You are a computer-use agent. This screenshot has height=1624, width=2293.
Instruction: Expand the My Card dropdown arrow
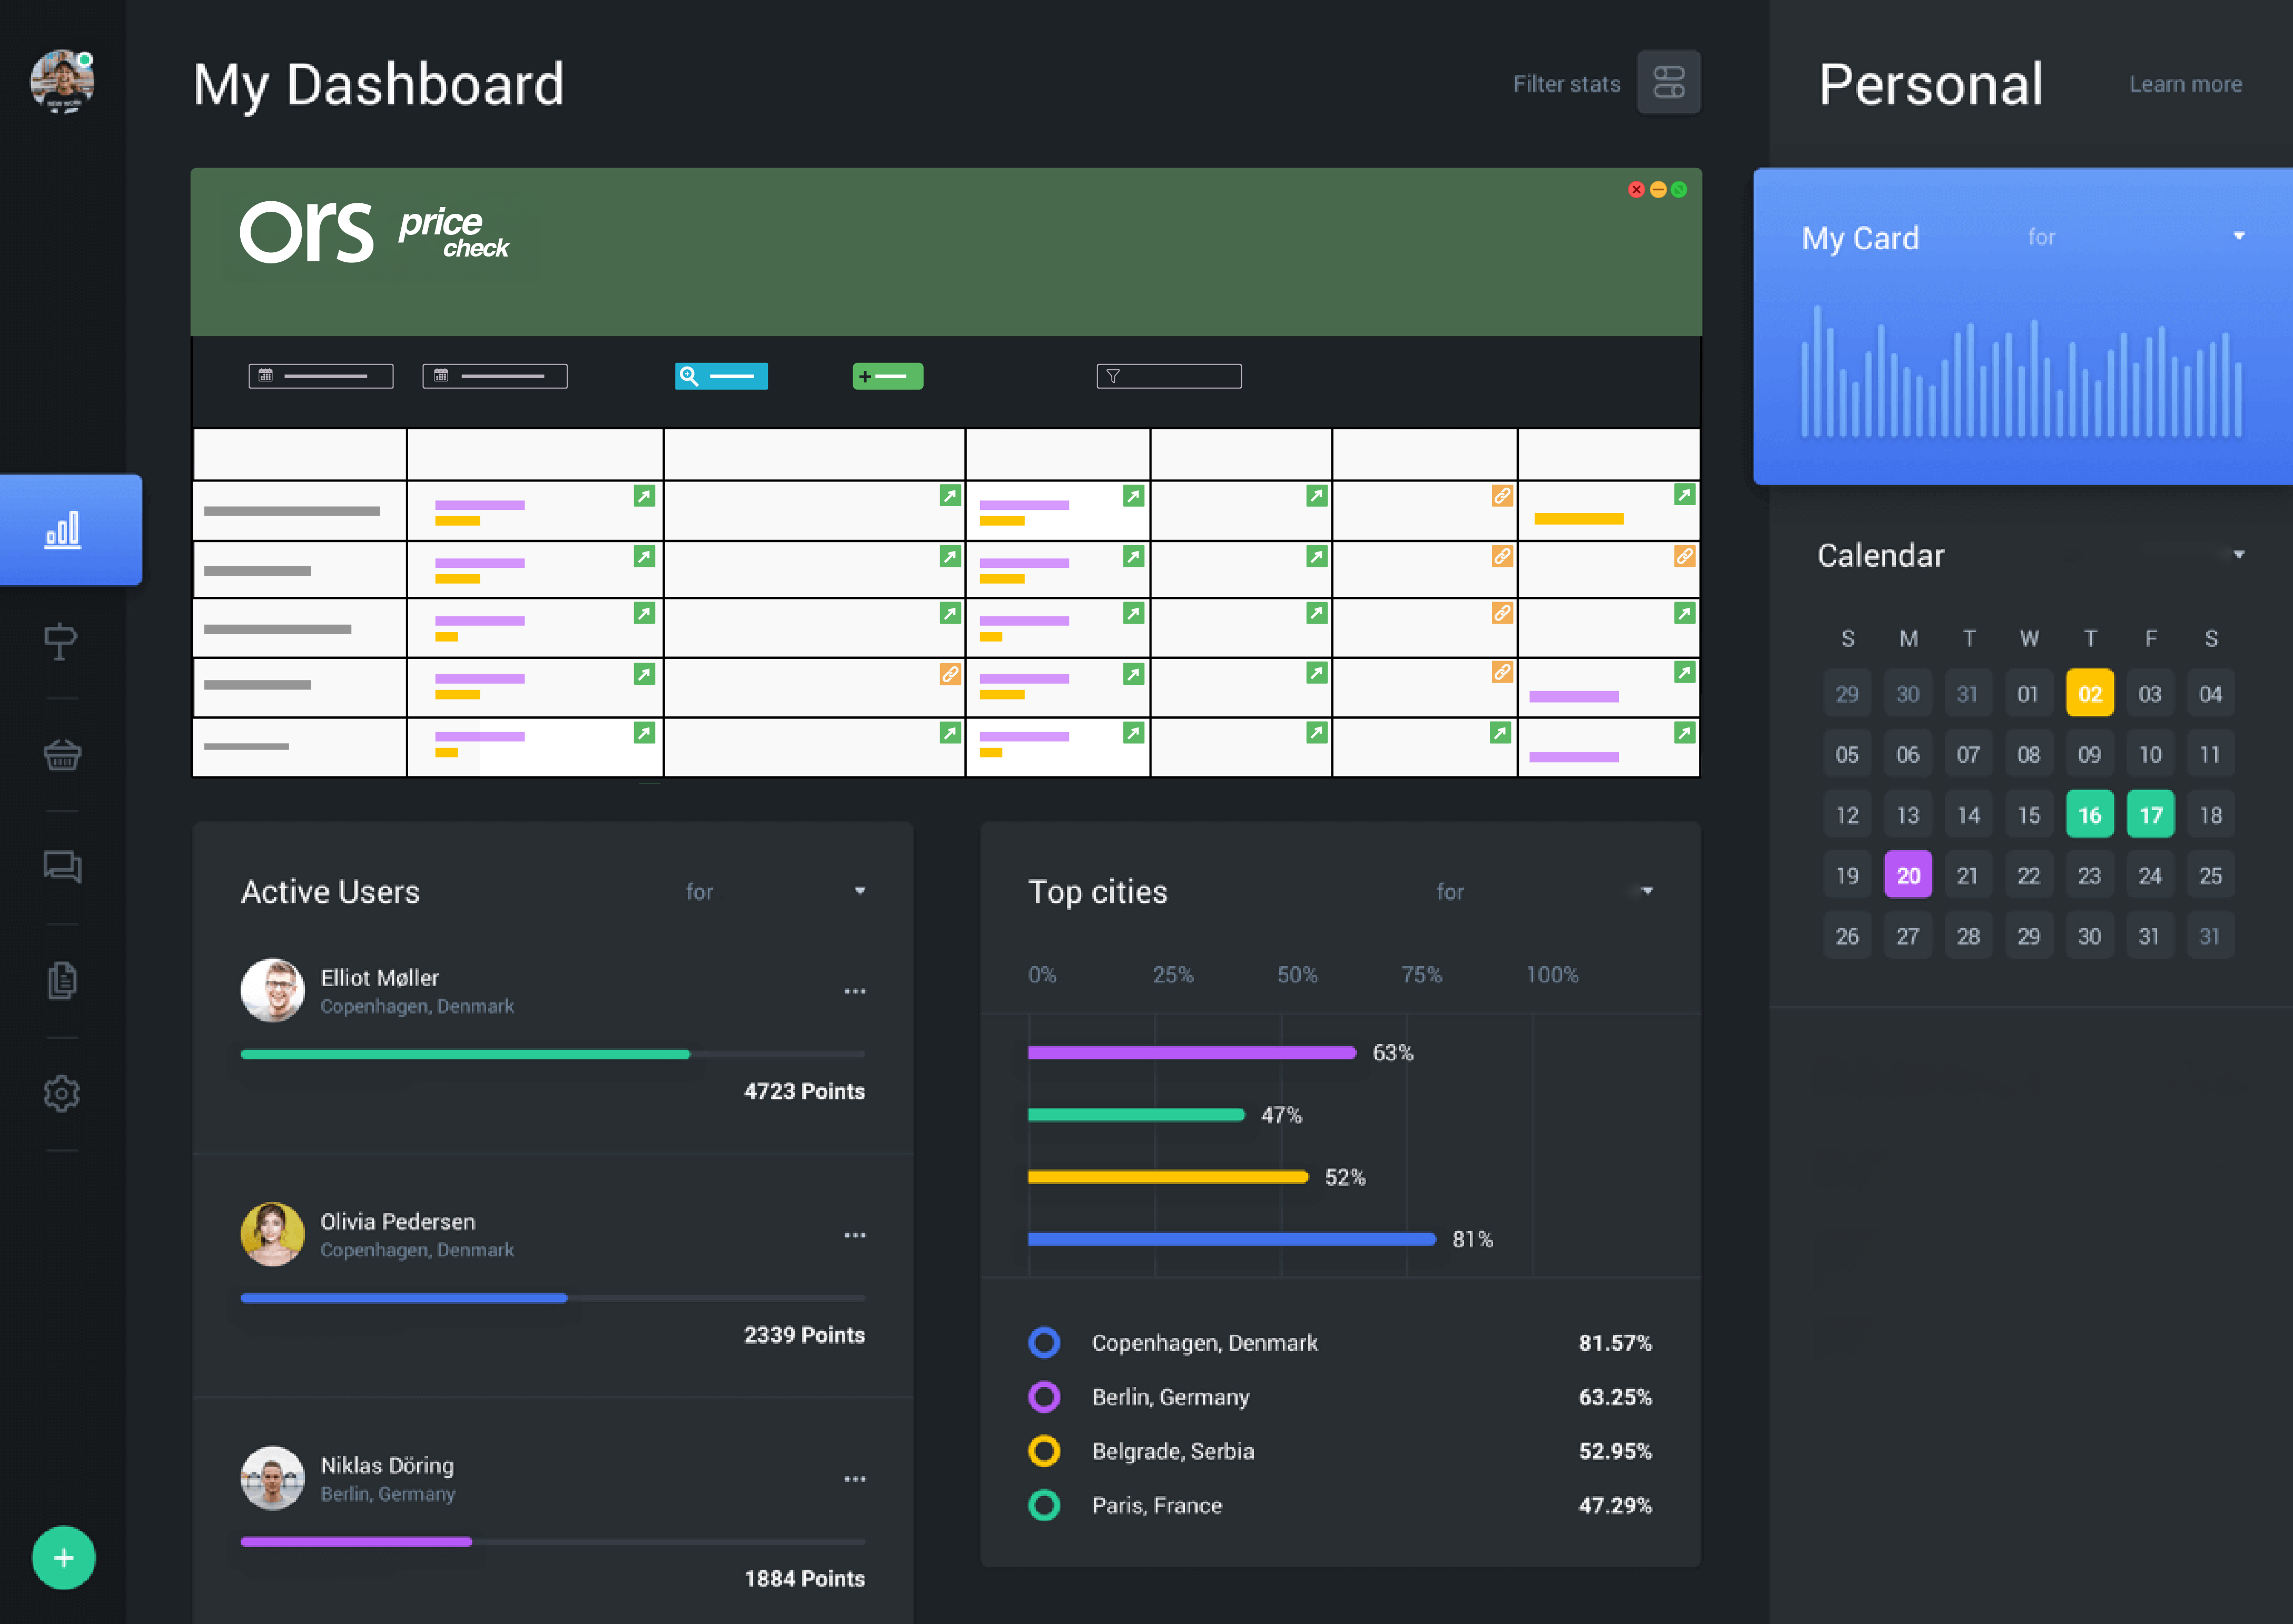(2238, 236)
